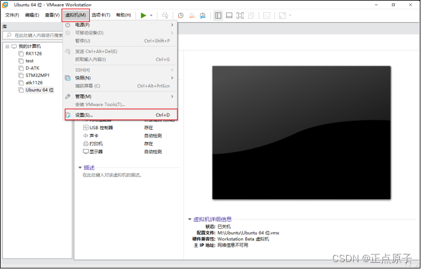421x269 pixels.
Task: Click the description text field placeholder
Action: tap(112, 175)
